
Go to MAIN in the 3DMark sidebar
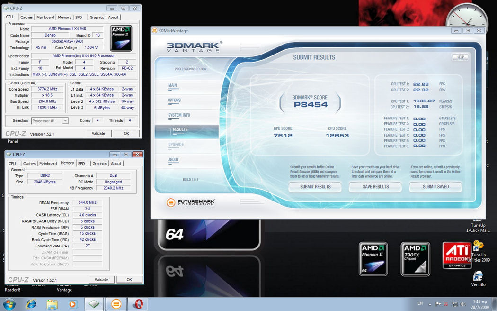coord(172,85)
